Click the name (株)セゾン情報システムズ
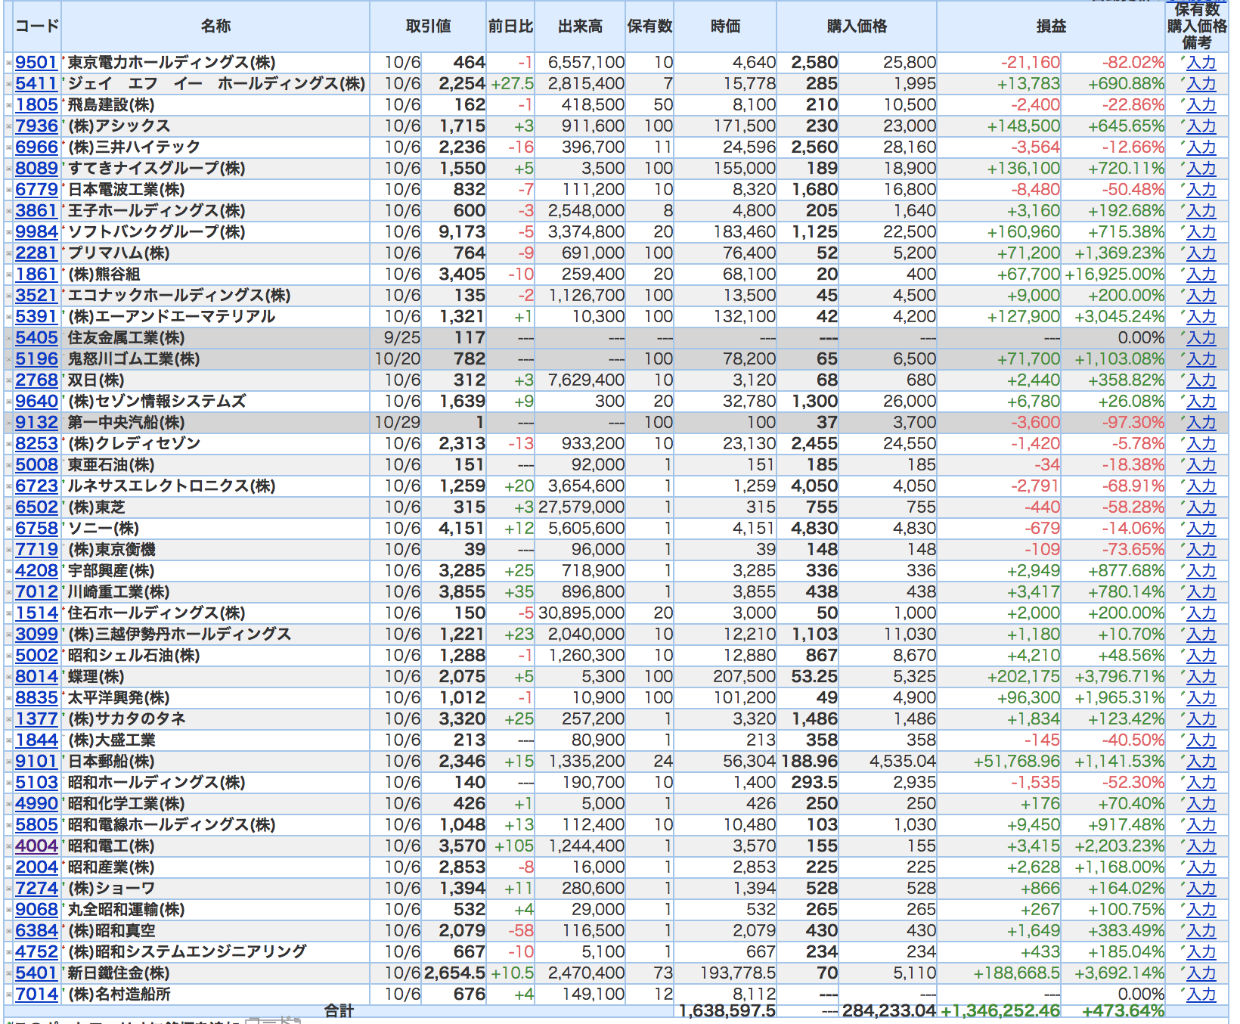 click(157, 402)
